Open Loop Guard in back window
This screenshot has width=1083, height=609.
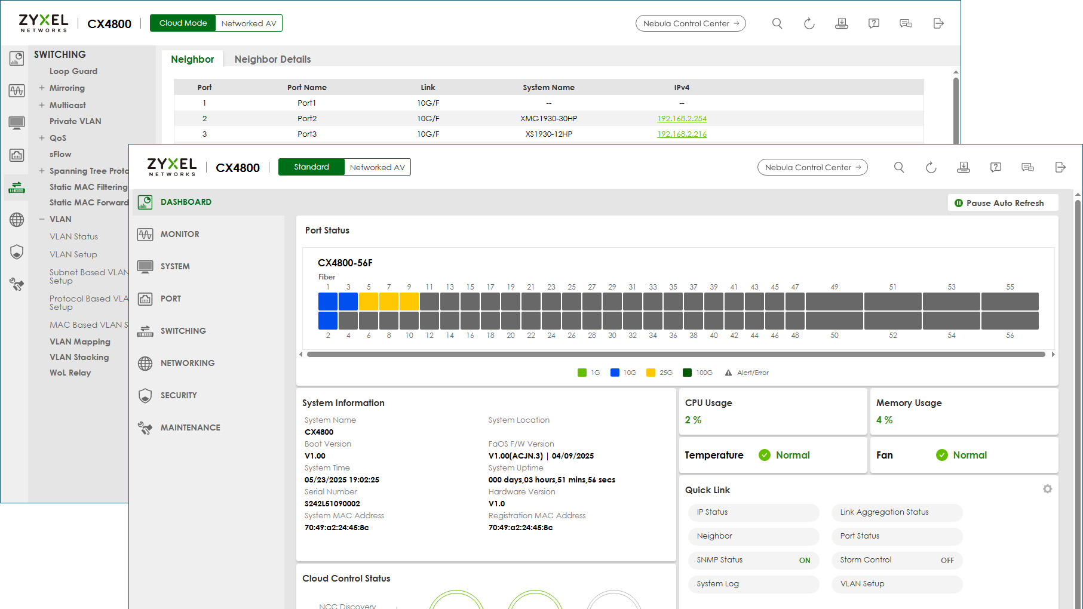(73, 71)
